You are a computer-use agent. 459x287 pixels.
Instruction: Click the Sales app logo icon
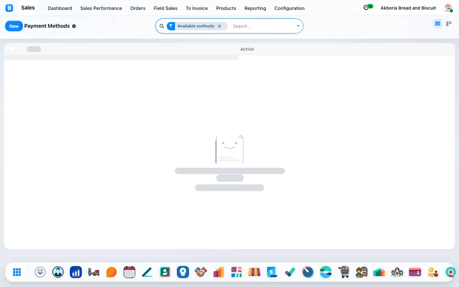[9, 8]
